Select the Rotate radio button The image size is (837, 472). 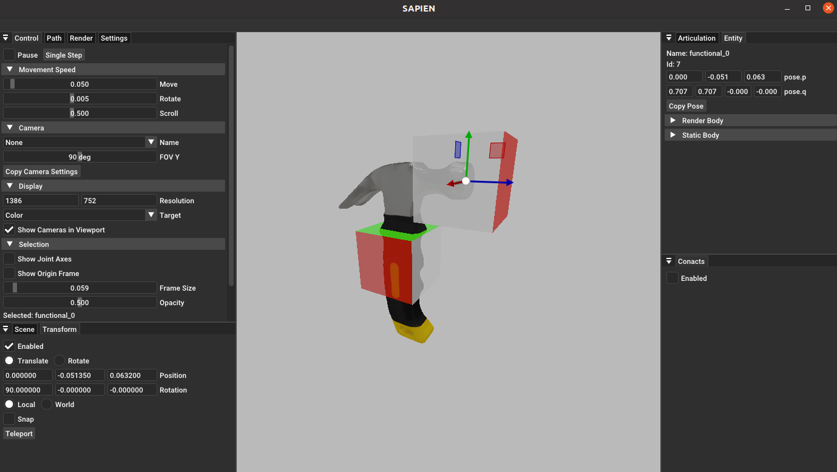(x=59, y=360)
